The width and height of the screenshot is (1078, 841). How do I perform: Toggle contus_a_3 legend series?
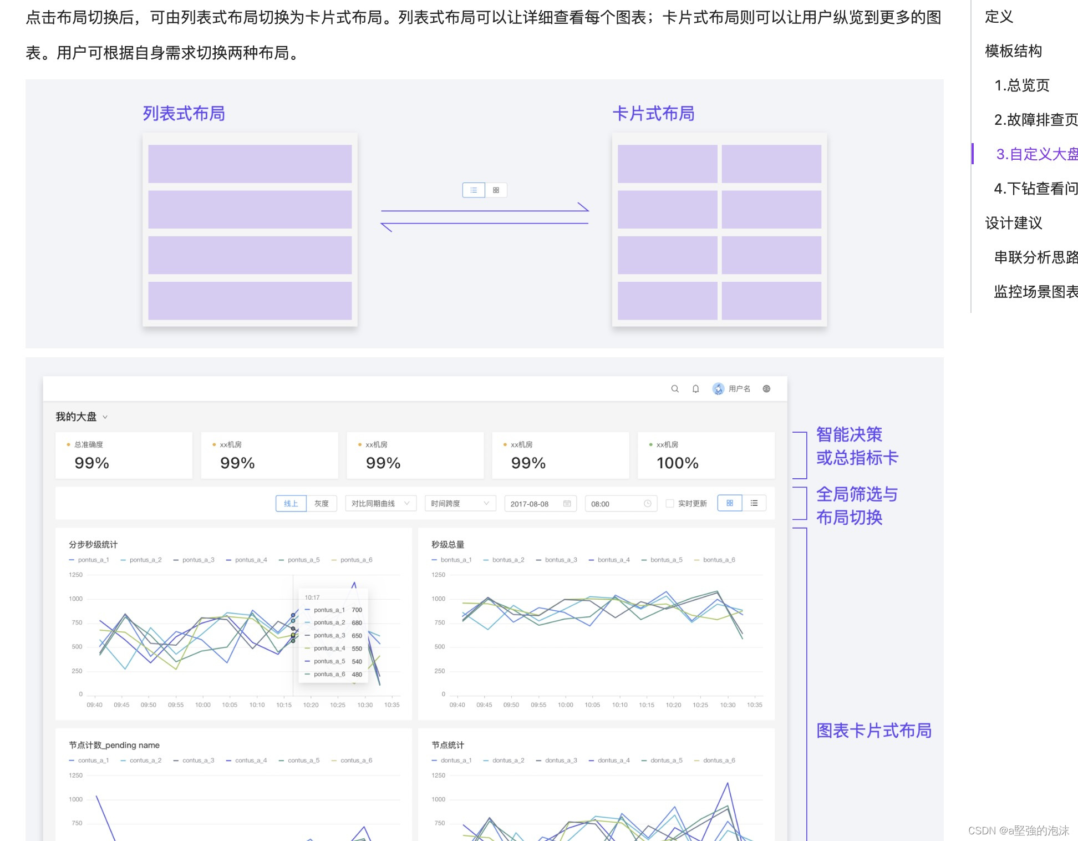[x=194, y=761]
